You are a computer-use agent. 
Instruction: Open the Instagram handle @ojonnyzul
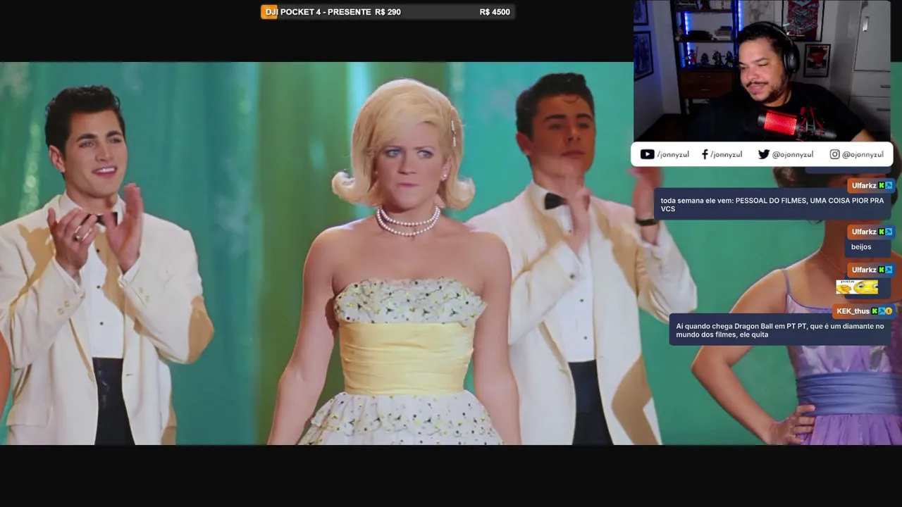pyautogui.click(x=863, y=154)
